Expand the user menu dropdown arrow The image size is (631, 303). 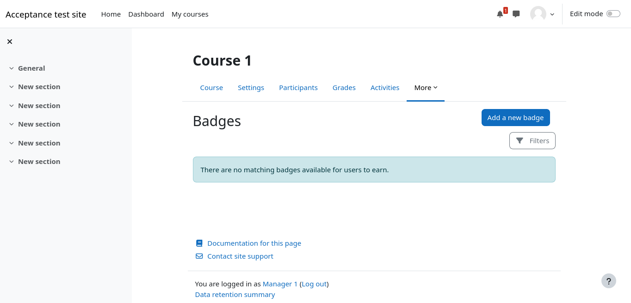click(x=552, y=14)
